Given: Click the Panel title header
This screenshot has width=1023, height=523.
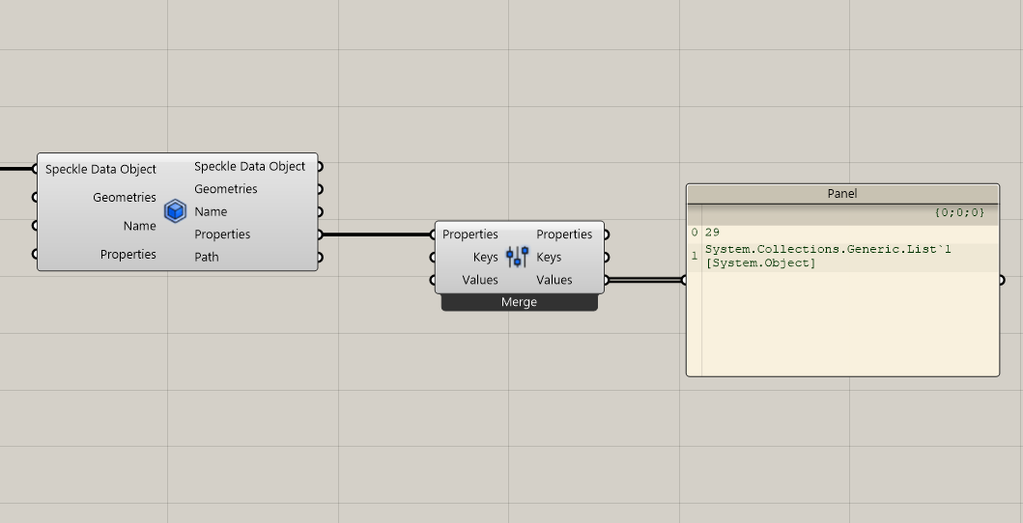Looking at the screenshot, I should [842, 193].
